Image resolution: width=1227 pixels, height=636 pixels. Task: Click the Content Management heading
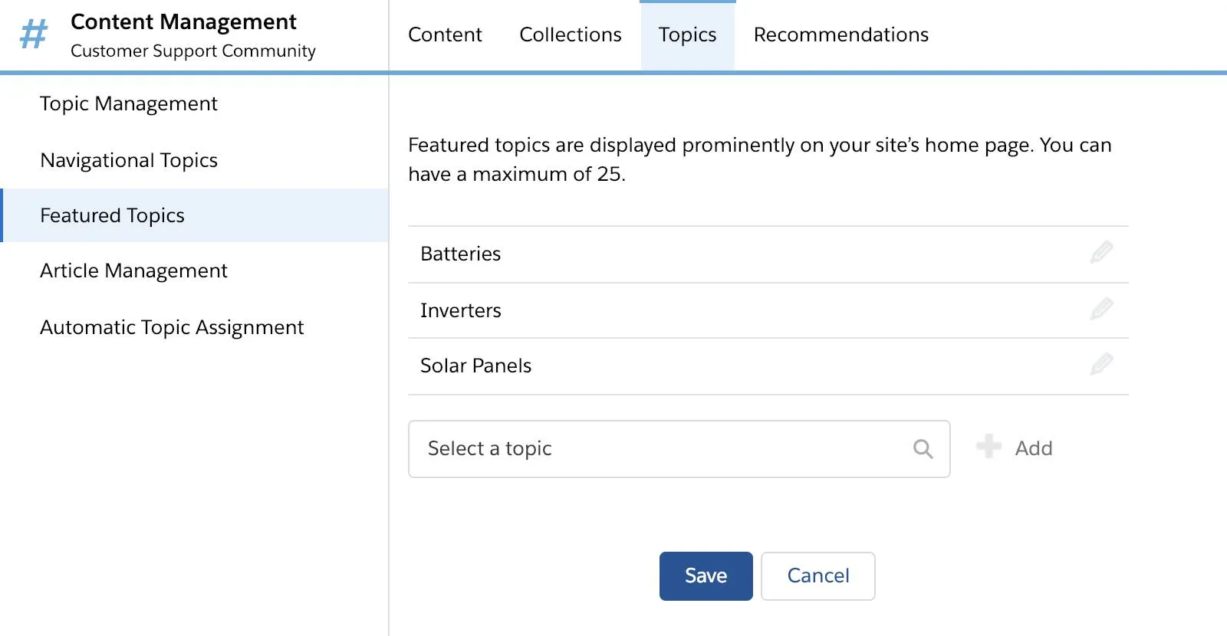click(x=183, y=22)
